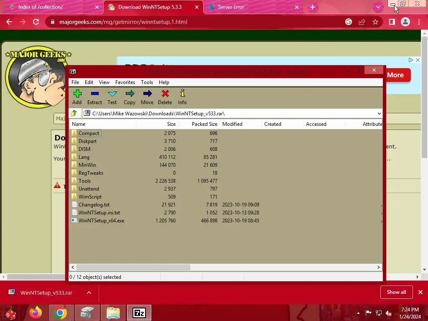The height and width of the screenshot is (321, 428).
Task: Click the right arrow of the 7-Zip scrollbar
Action: [x=378, y=267]
